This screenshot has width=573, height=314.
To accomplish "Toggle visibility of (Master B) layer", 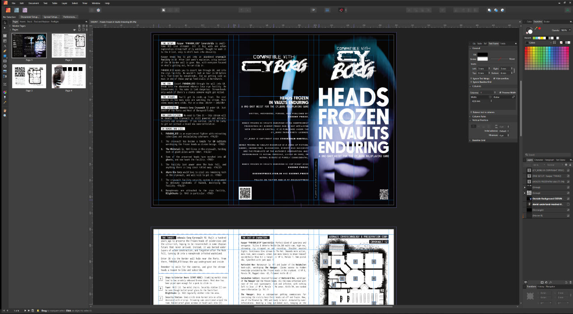I will 568,215.
